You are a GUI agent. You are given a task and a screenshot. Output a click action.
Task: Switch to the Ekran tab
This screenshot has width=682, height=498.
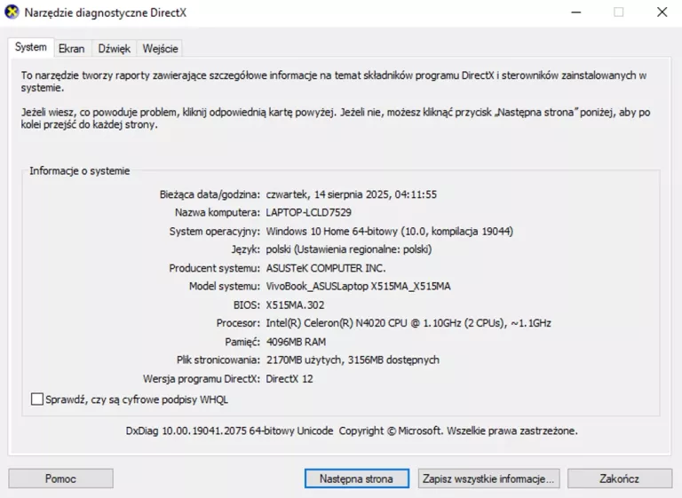(x=72, y=49)
